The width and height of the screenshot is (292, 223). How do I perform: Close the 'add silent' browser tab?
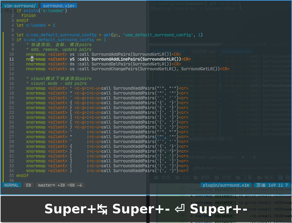243,157
